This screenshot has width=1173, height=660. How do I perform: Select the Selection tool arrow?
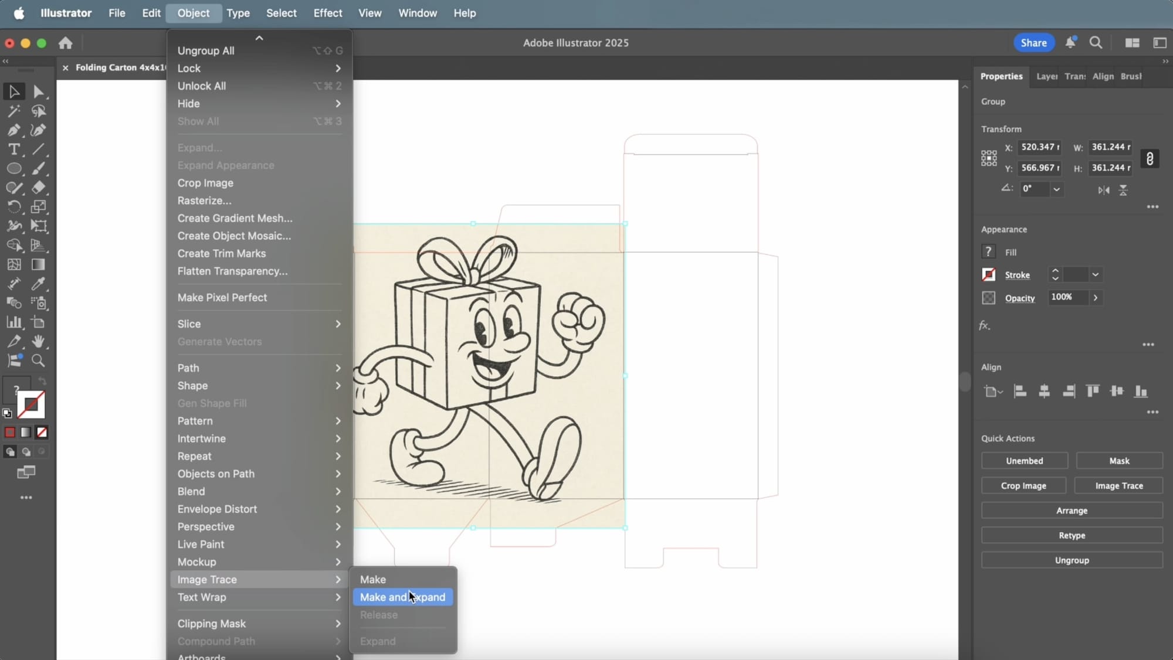tap(14, 91)
